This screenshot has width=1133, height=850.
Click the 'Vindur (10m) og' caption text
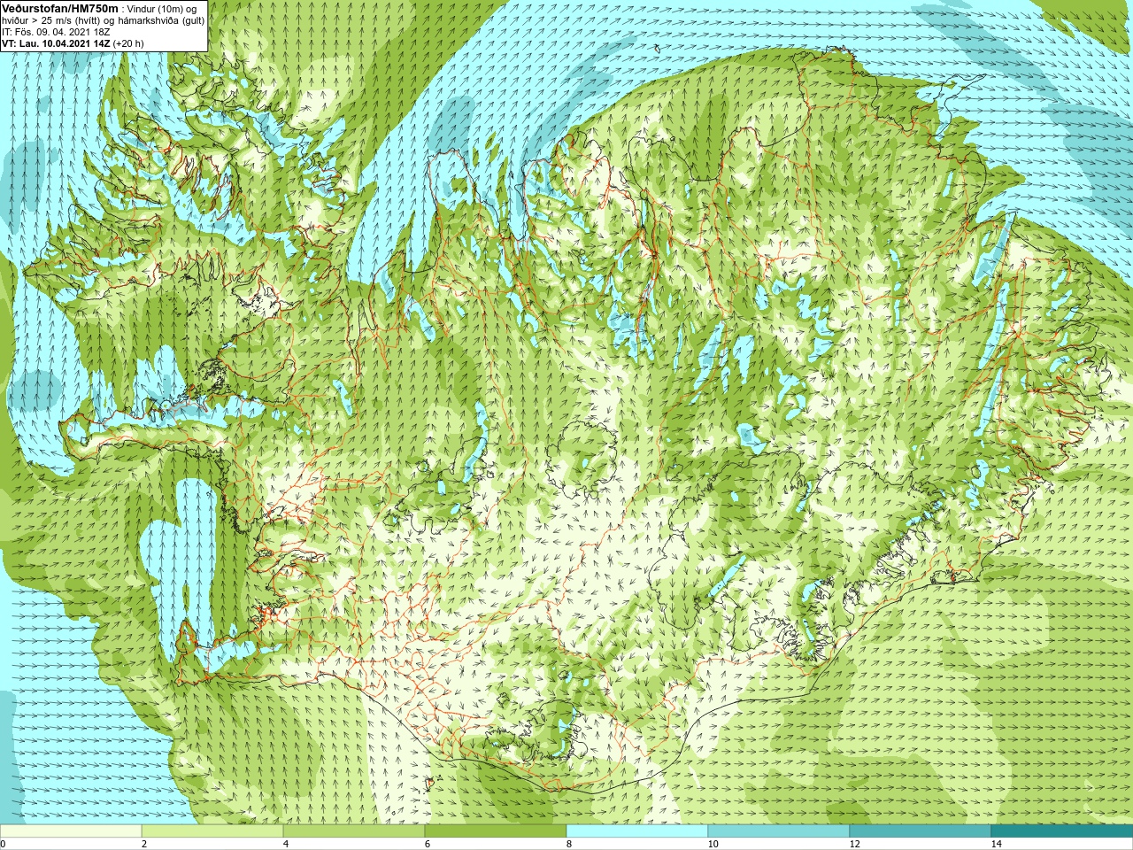coord(162,9)
